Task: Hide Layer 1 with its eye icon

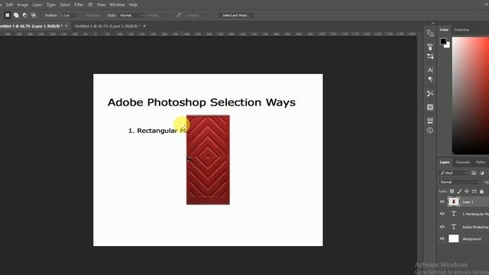Action: pos(442,202)
